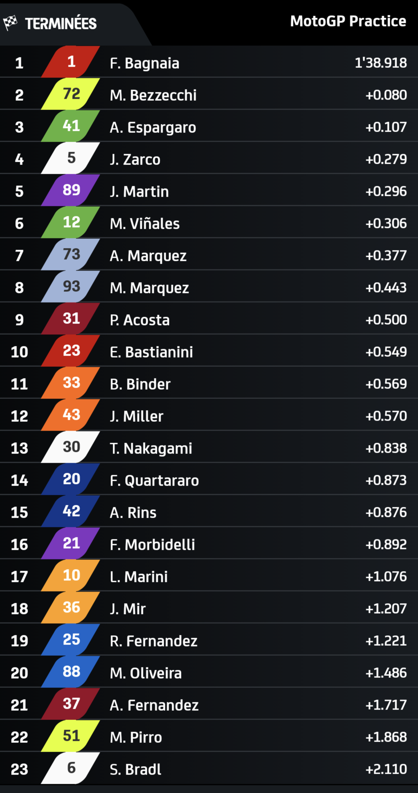
Task: Open F. Bagnaia rider row
Action: 209,61
